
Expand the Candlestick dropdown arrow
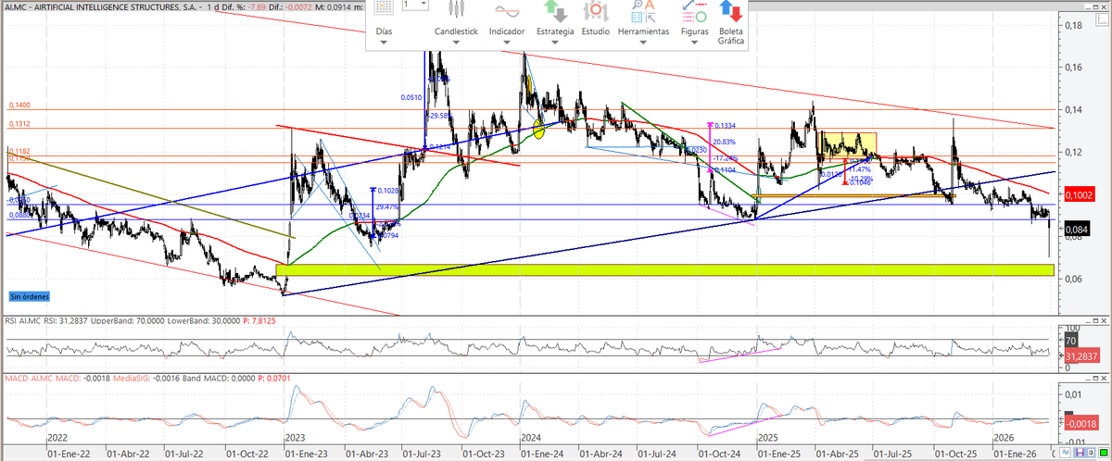pyautogui.click(x=456, y=42)
